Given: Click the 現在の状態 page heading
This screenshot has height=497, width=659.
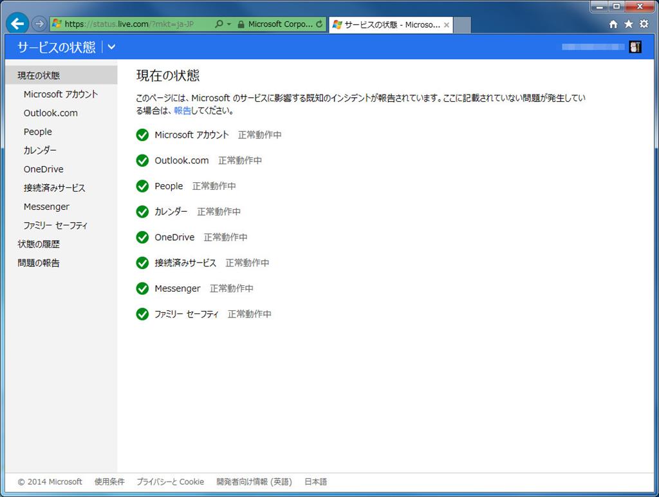Looking at the screenshot, I should (168, 76).
